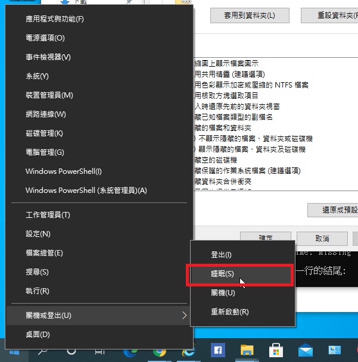
Task: Start Windows PowerShell(I) without admin
Action: click(99, 171)
